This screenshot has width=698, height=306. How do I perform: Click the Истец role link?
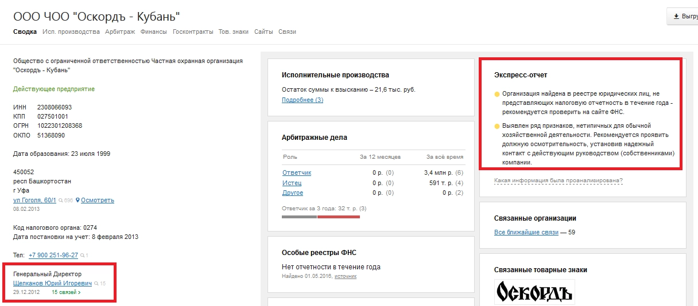292,183
